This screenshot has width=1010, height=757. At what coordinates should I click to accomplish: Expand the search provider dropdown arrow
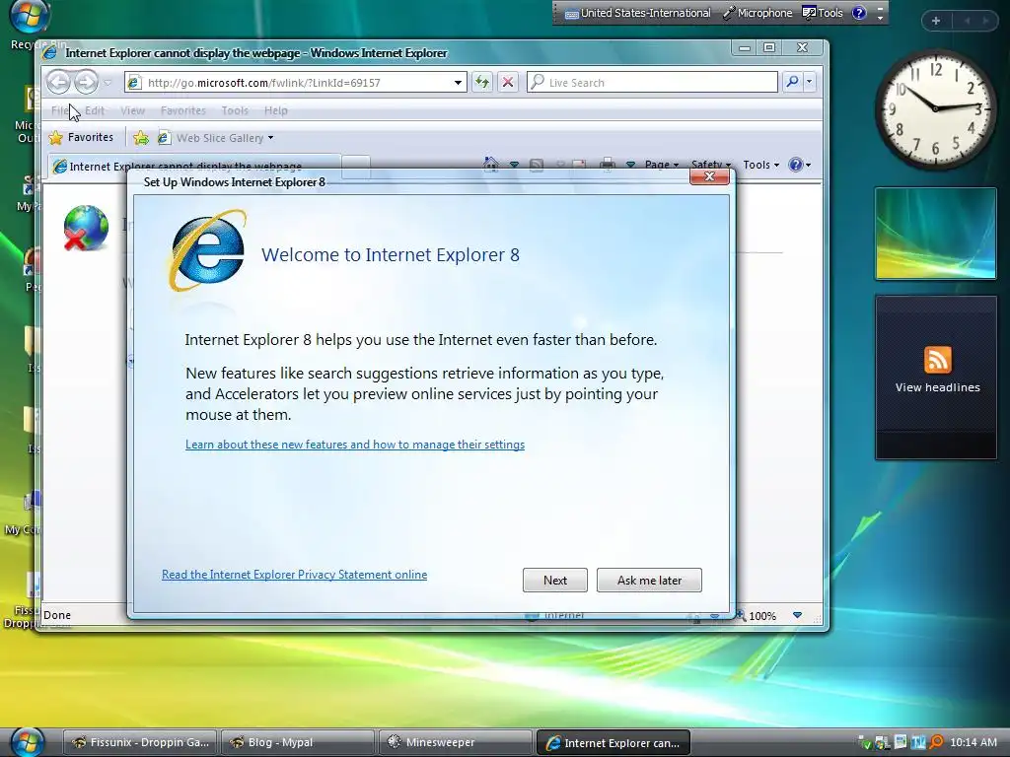click(809, 82)
